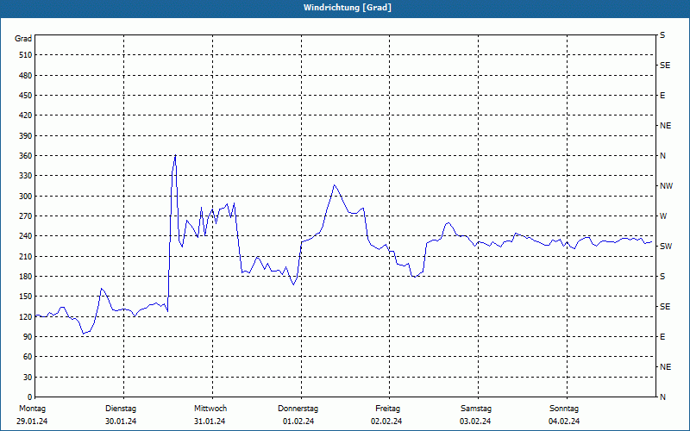Click the "Freitag" day label
This screenshot has width=690, height=431.
pos(387,409)
